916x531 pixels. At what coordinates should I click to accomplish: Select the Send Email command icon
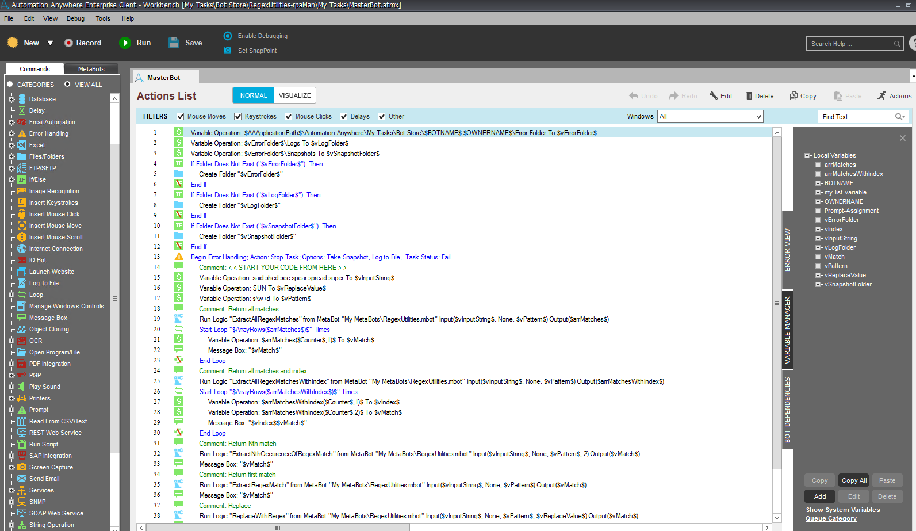coord(22,479)
